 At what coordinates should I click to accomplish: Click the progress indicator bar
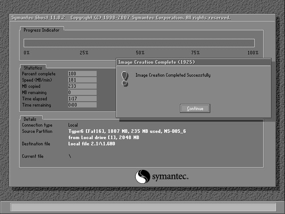click(139, 43)
